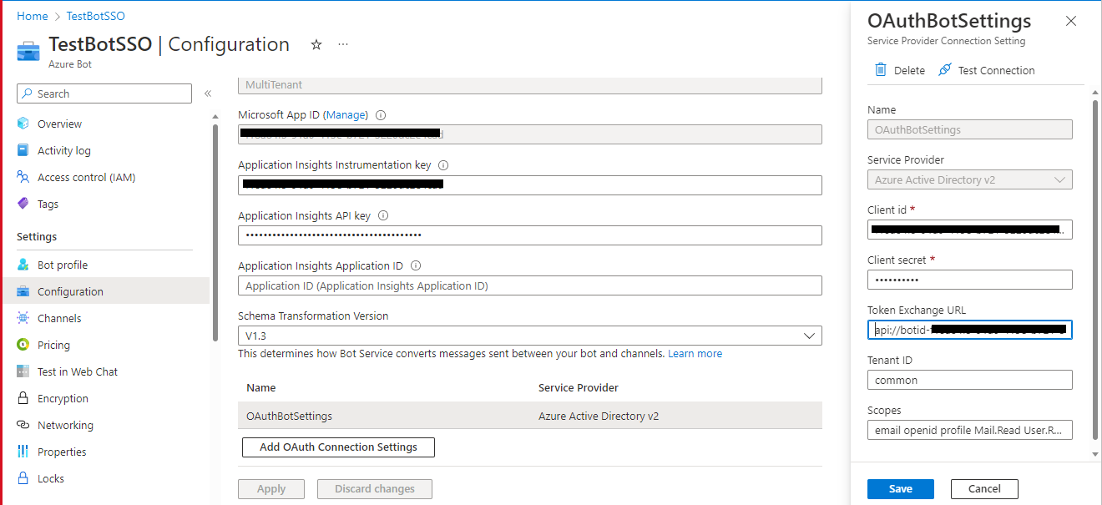
Task: Show info for Application Insights Application ID
Action: [416, 265]
